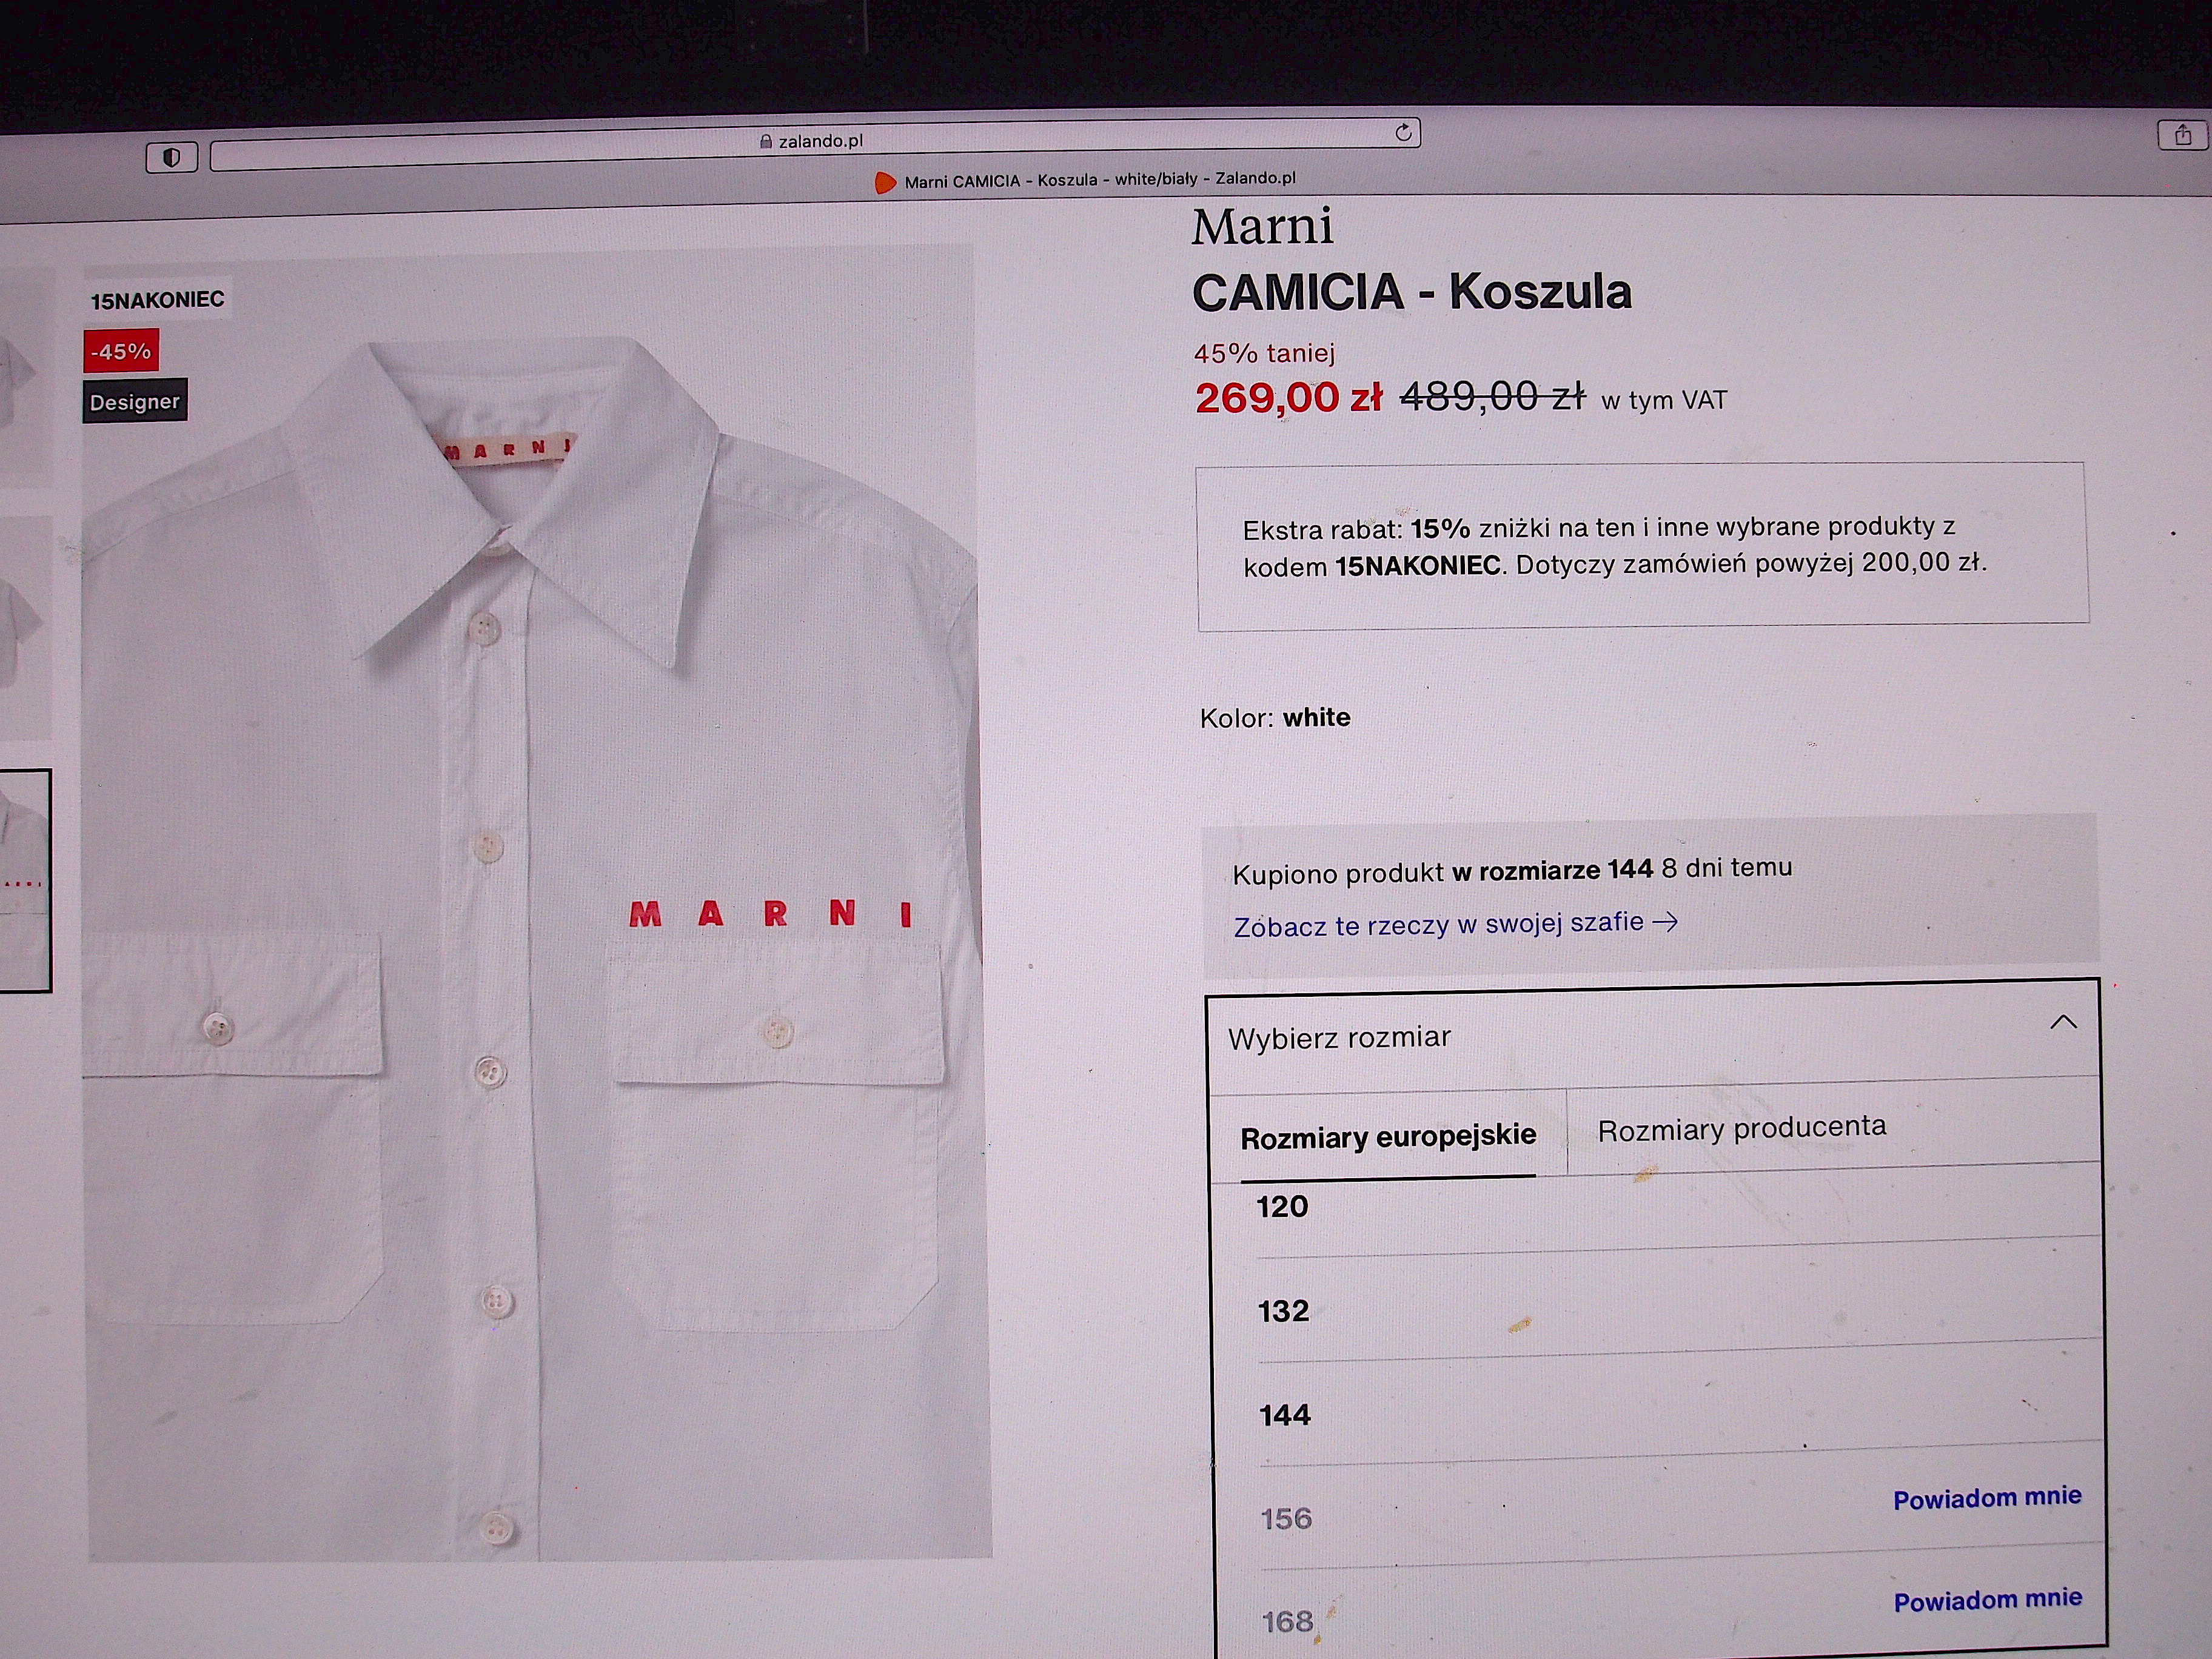Click Kupiono produkt w rozmiarze 144 notice
The width and height of the screenshot is (2212, 1659).
(1512, 870)
